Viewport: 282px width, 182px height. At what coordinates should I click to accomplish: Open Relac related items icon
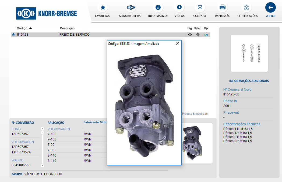[x=198, y=35]
